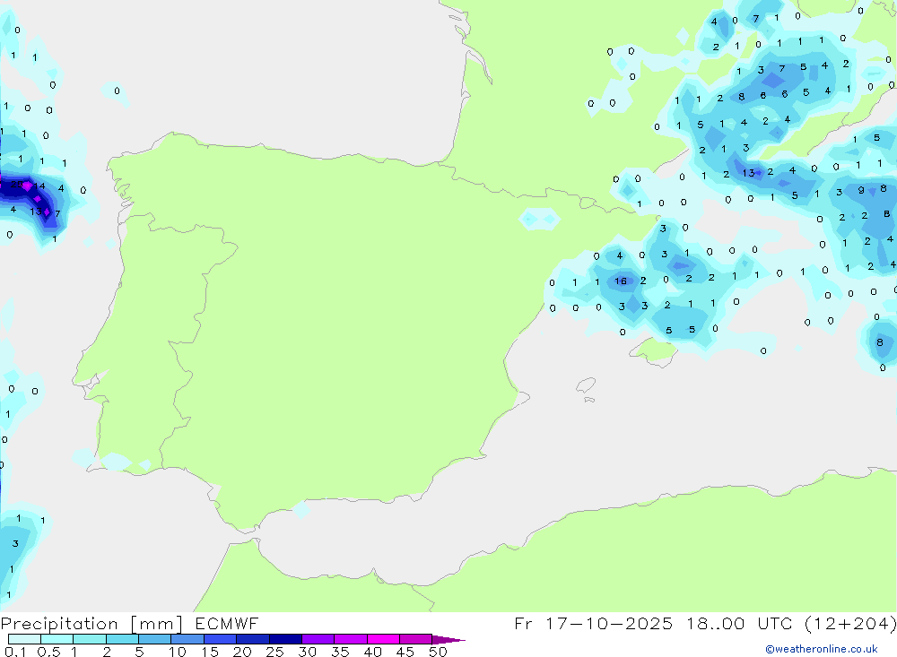Click the 25–30 mm navy legend swatch
Image resolution: width=897 pixels, height=657 pixels.
click(285, 639)
